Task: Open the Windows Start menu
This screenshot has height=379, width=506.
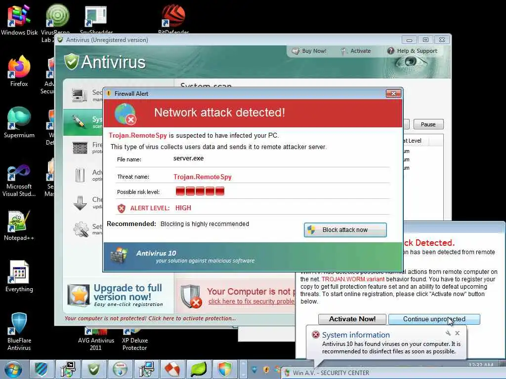Action: pyautogui.click(x=13, y=369)
